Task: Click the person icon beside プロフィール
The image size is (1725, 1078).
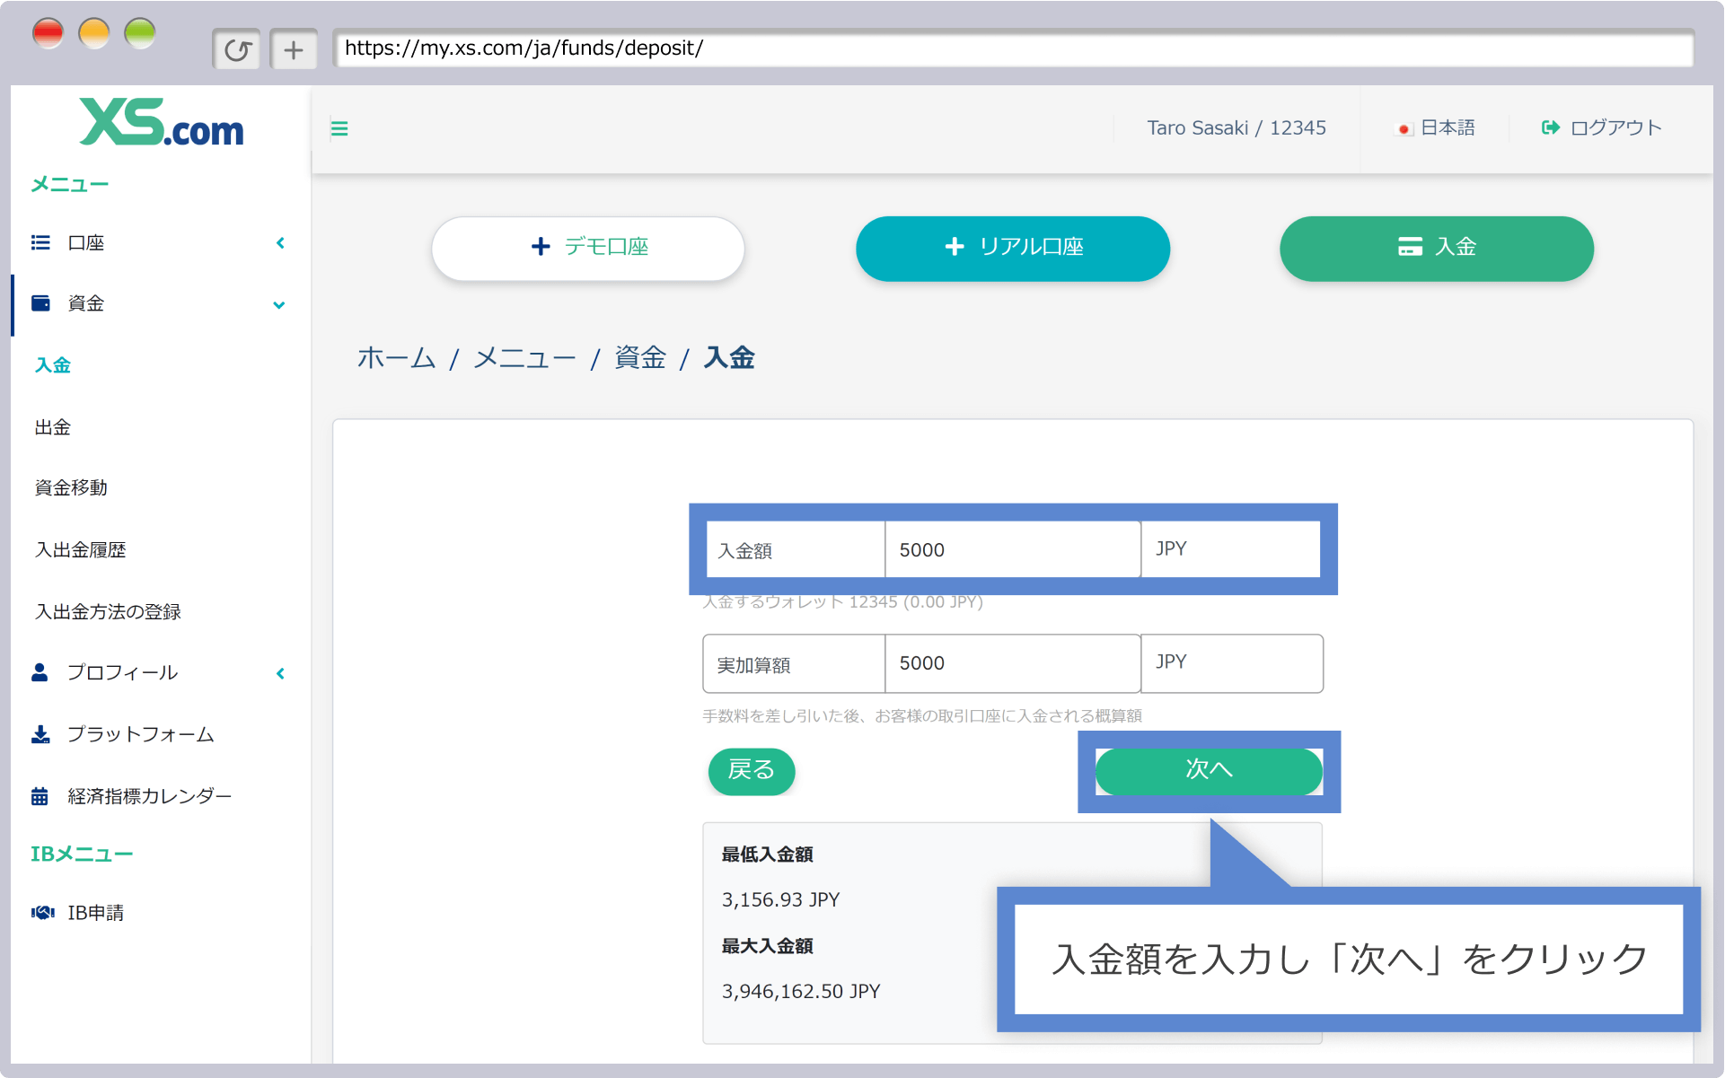Action: (40, 672)
